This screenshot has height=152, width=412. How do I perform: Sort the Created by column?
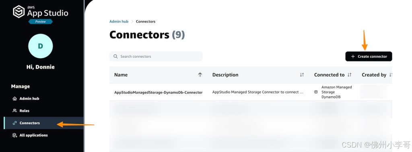[390, 75]
